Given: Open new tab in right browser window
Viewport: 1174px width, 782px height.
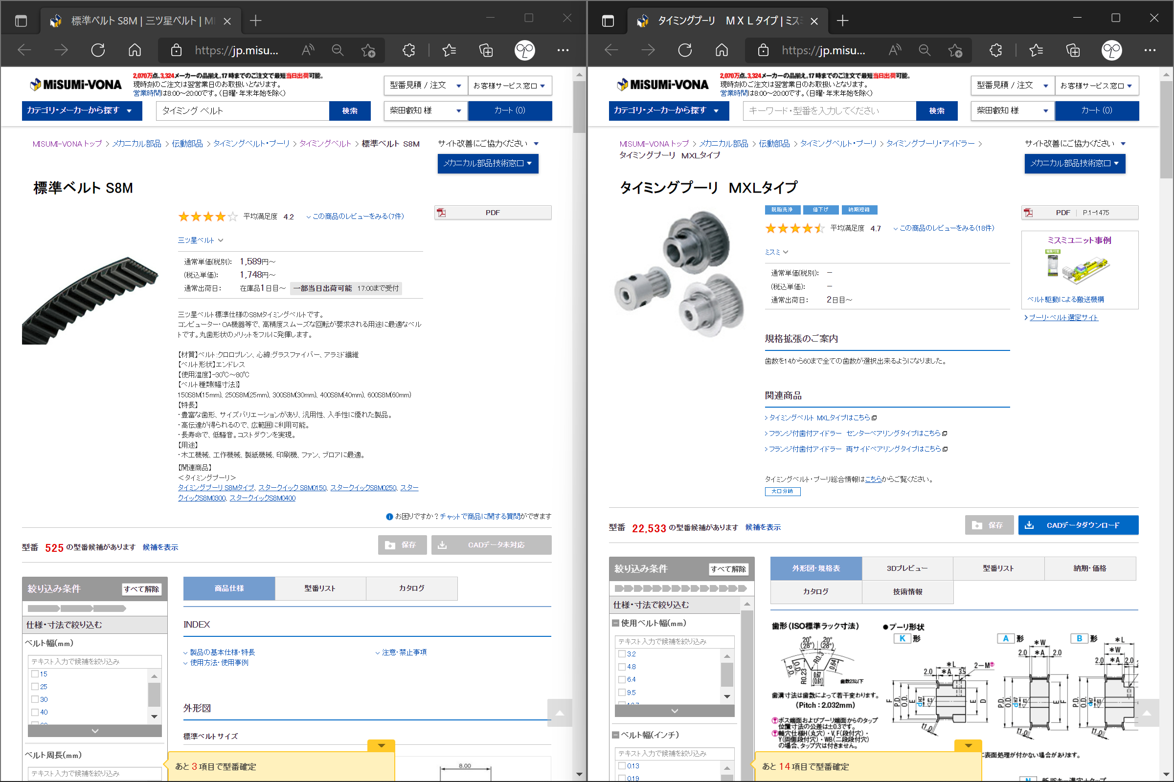Looking at the screenshot, I should (842, 21).
